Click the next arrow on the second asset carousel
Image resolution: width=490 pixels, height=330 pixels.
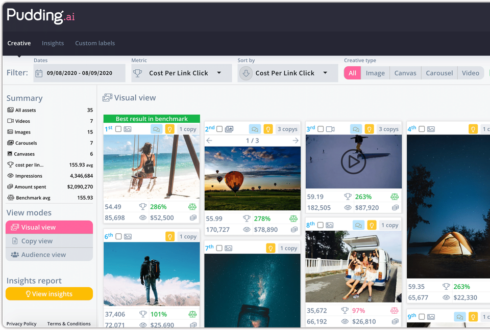click(x=295, y=141)
